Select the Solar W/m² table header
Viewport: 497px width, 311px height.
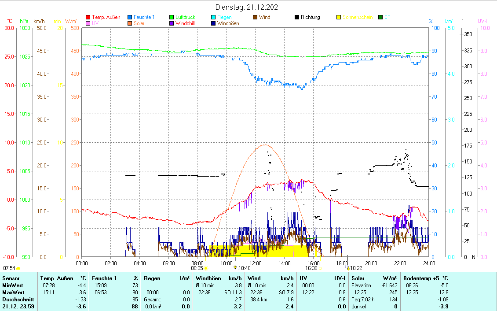coord(374,278)
